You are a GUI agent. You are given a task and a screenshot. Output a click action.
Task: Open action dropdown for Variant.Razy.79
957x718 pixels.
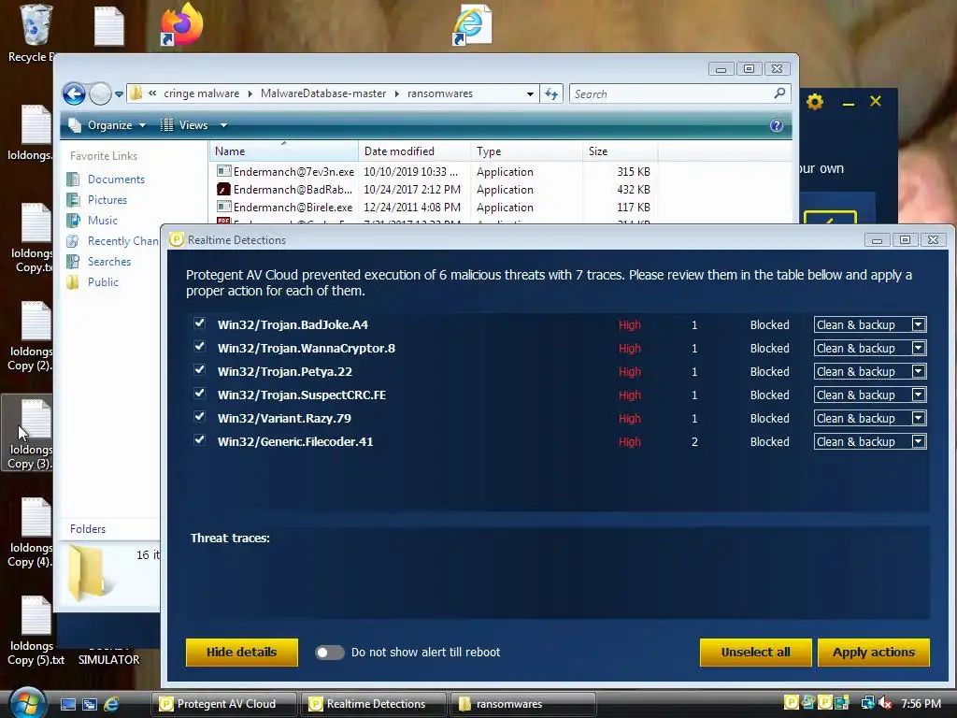[919, 418]
